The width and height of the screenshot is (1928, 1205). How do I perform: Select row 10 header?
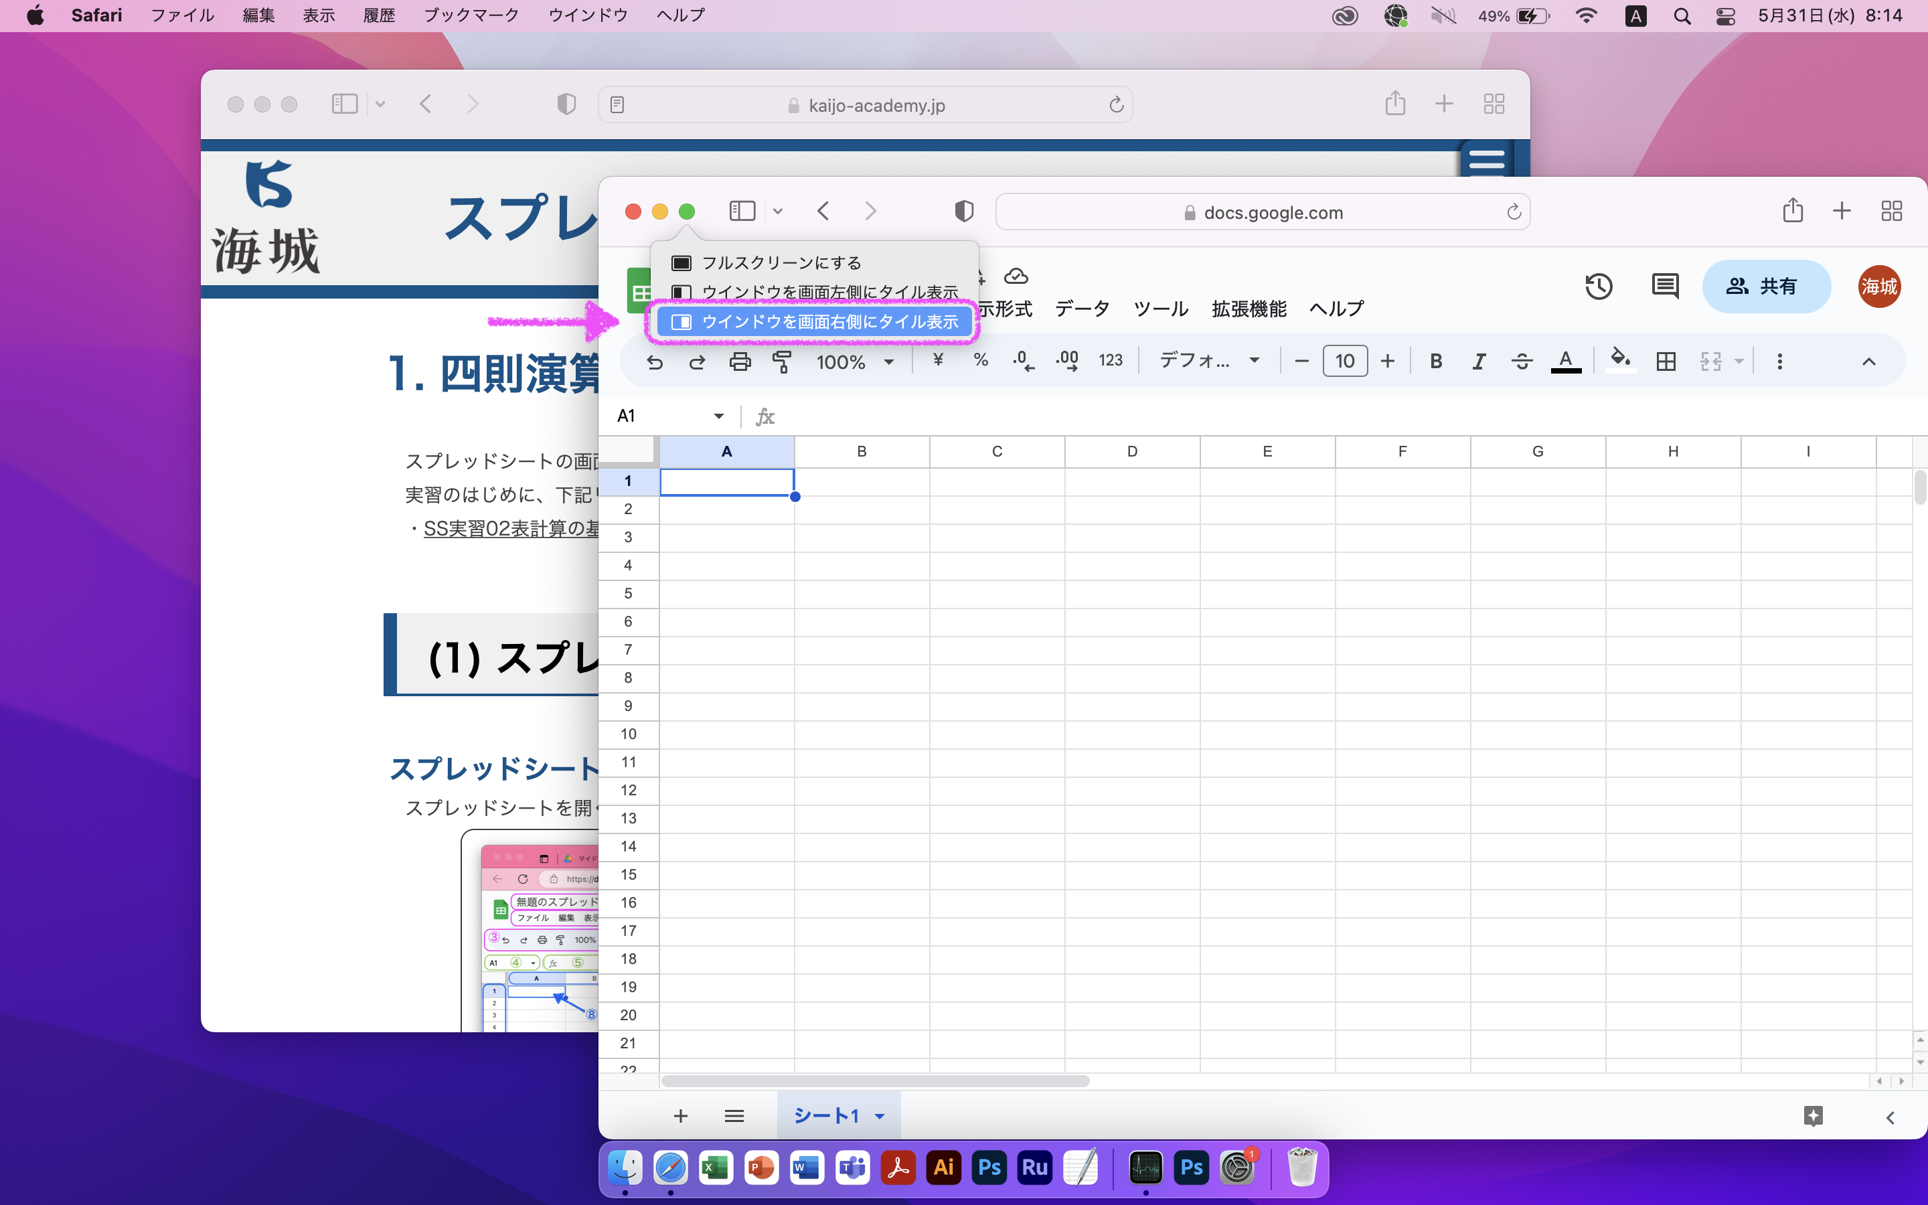click(629, 734)
